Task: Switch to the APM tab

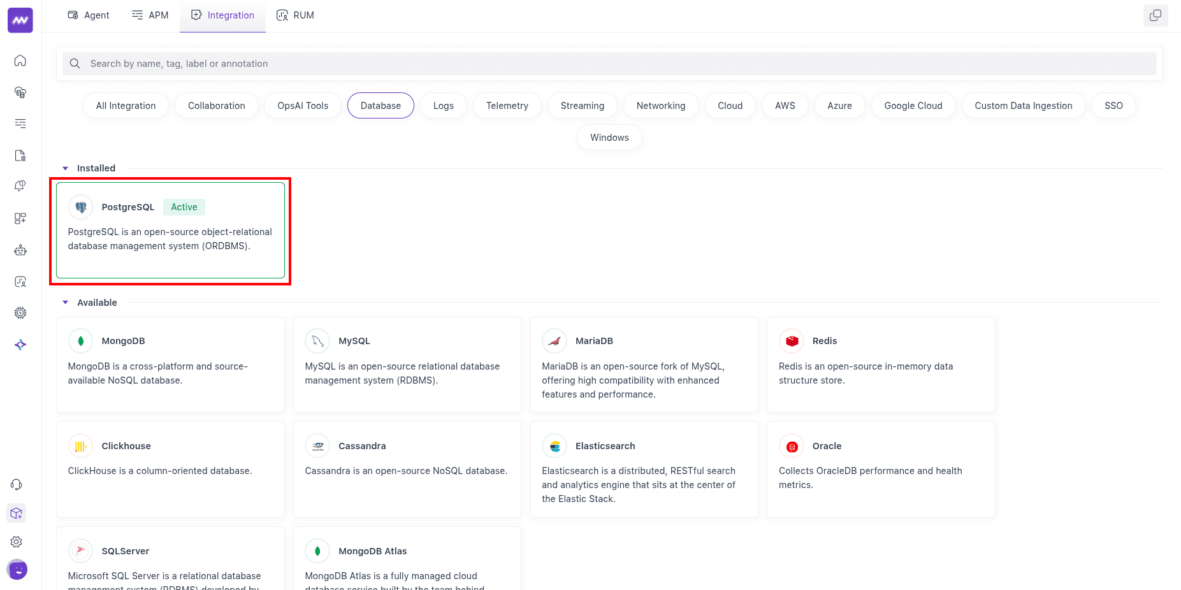Action: coord(150,15)
